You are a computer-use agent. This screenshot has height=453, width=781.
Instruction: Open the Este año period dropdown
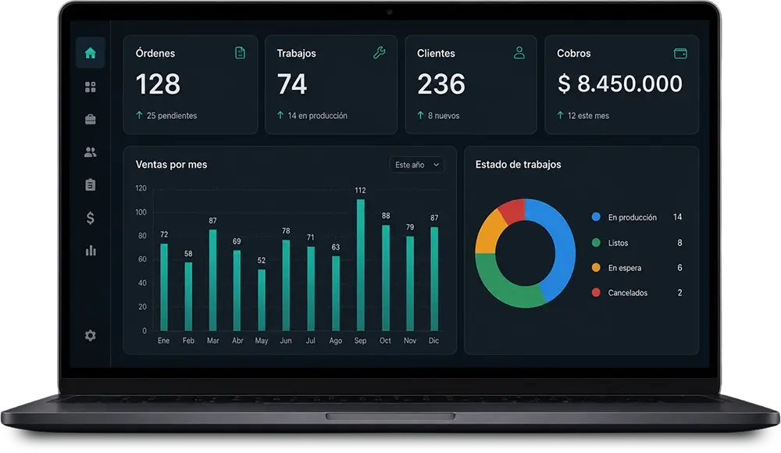tap(417, 165)
